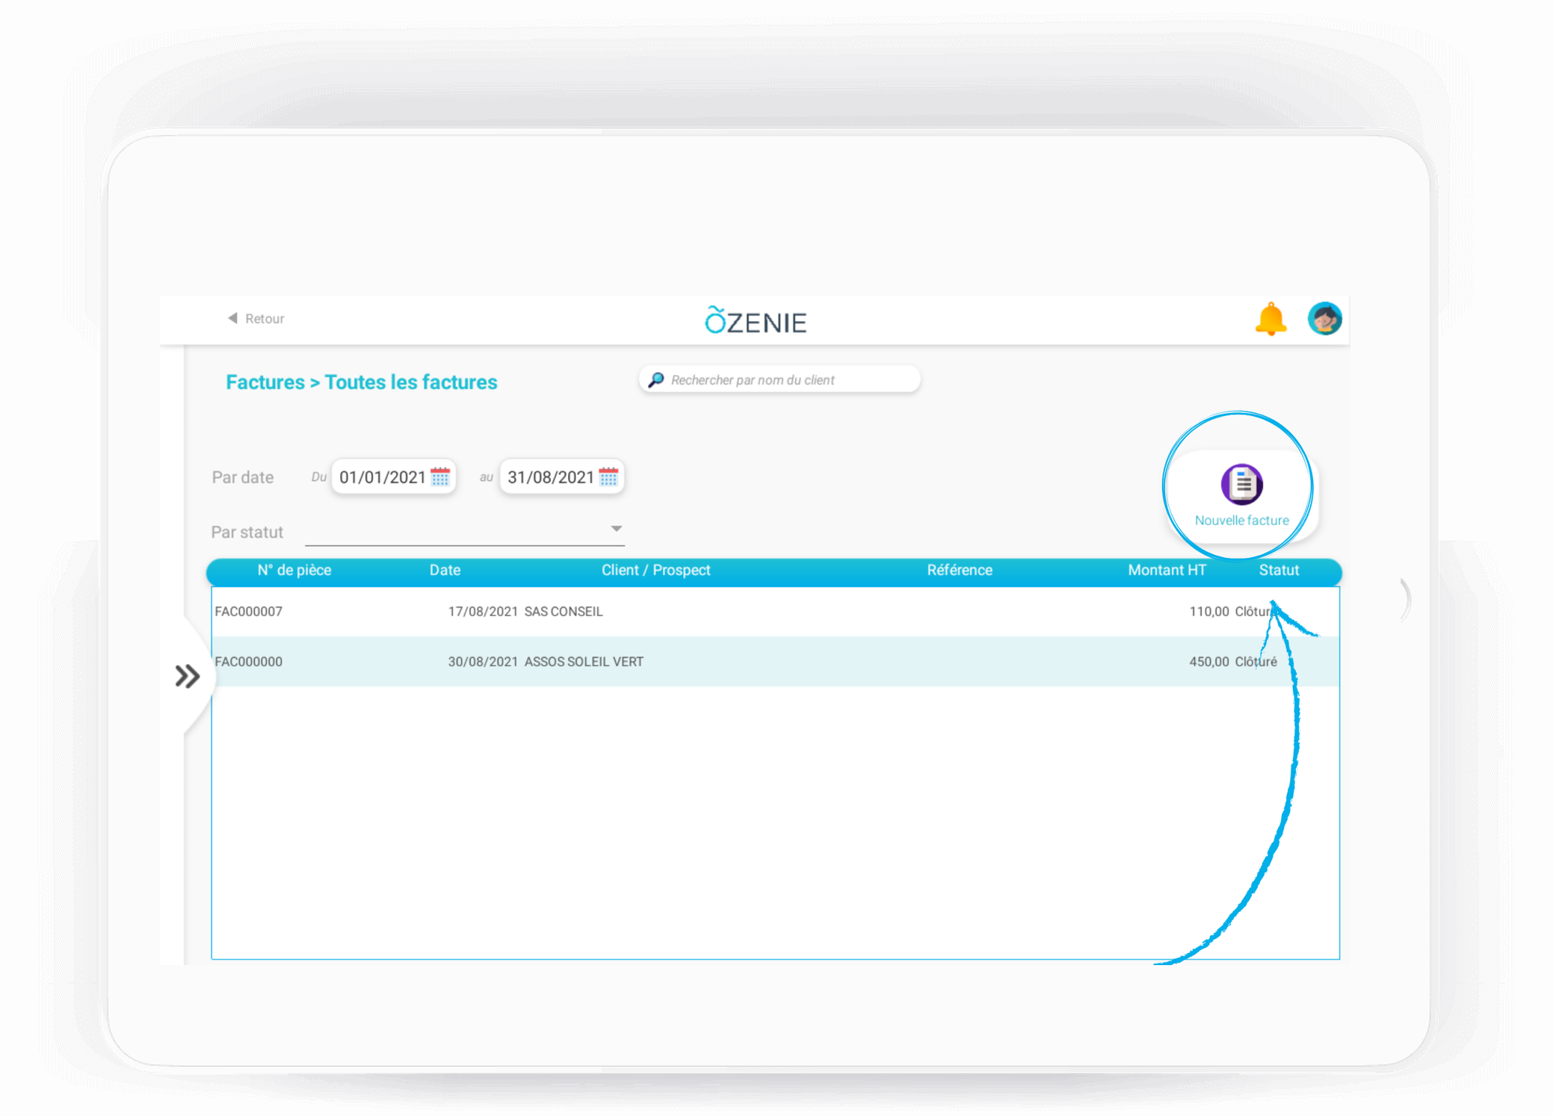
Task: Click the OZENIE logo
Action: coord(756,320)
